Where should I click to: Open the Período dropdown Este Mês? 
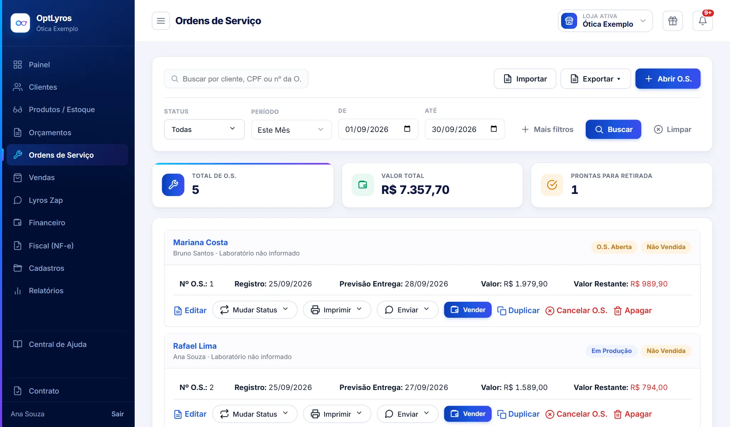(291, 130)
